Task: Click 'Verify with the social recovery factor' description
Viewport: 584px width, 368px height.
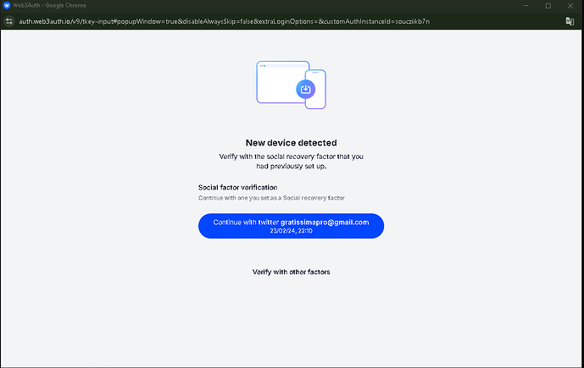Action: (x=292, y=162)
